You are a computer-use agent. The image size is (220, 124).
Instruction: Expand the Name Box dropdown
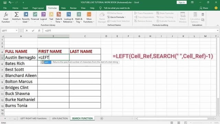(x=16, y=31)
